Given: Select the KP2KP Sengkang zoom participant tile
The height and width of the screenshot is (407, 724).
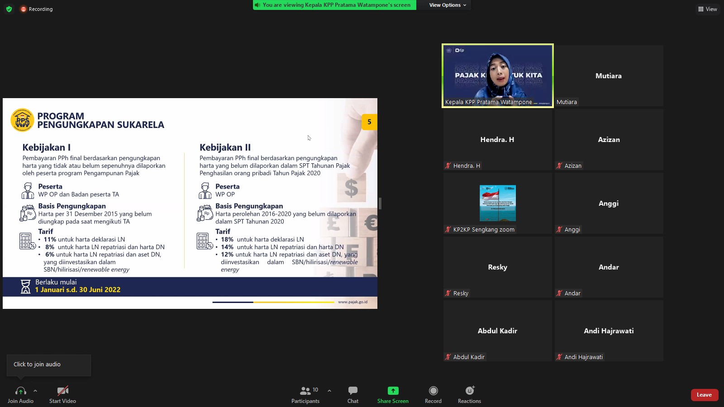Looking at the screenshot, I should pos(497,203).
